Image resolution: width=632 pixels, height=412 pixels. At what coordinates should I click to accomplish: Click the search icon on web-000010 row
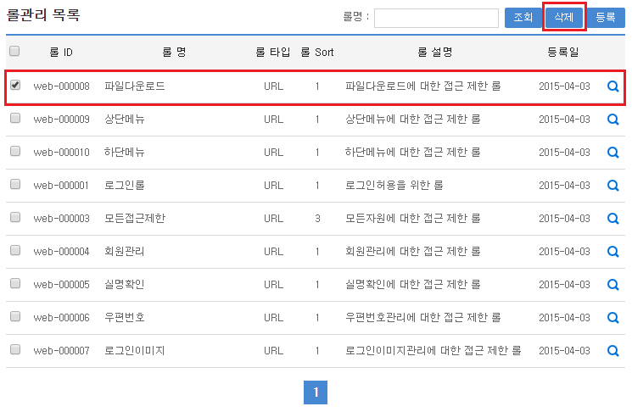(x=613, y=153)
